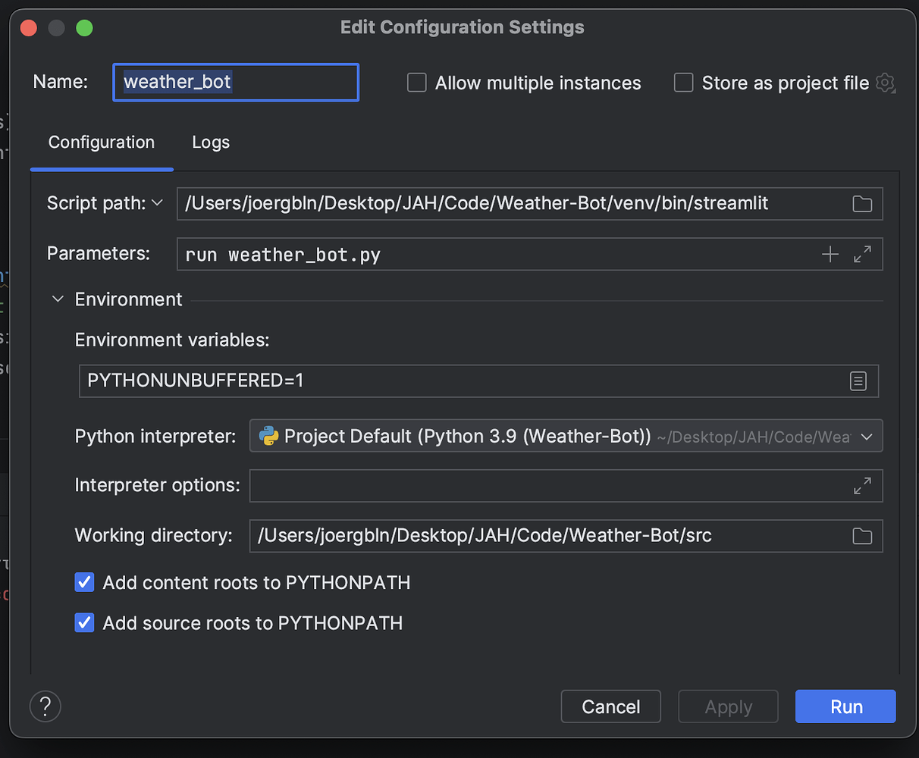
Task: Open the Script path type dropdown
Action: (x=157, y=203)
